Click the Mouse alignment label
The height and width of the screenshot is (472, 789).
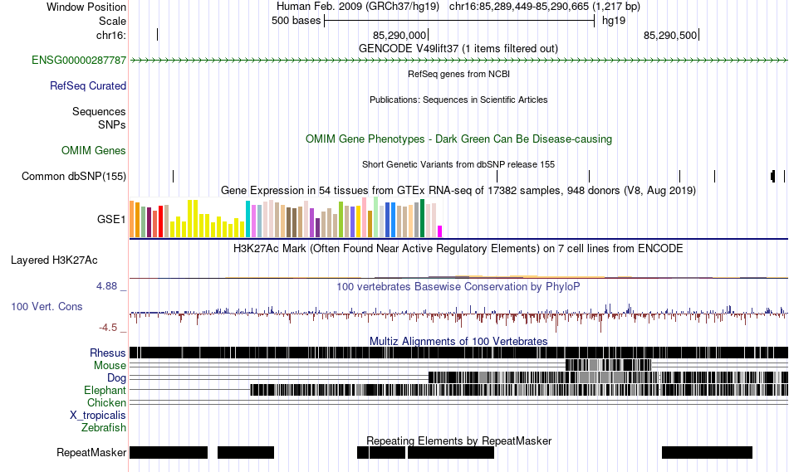pos(110,366)
